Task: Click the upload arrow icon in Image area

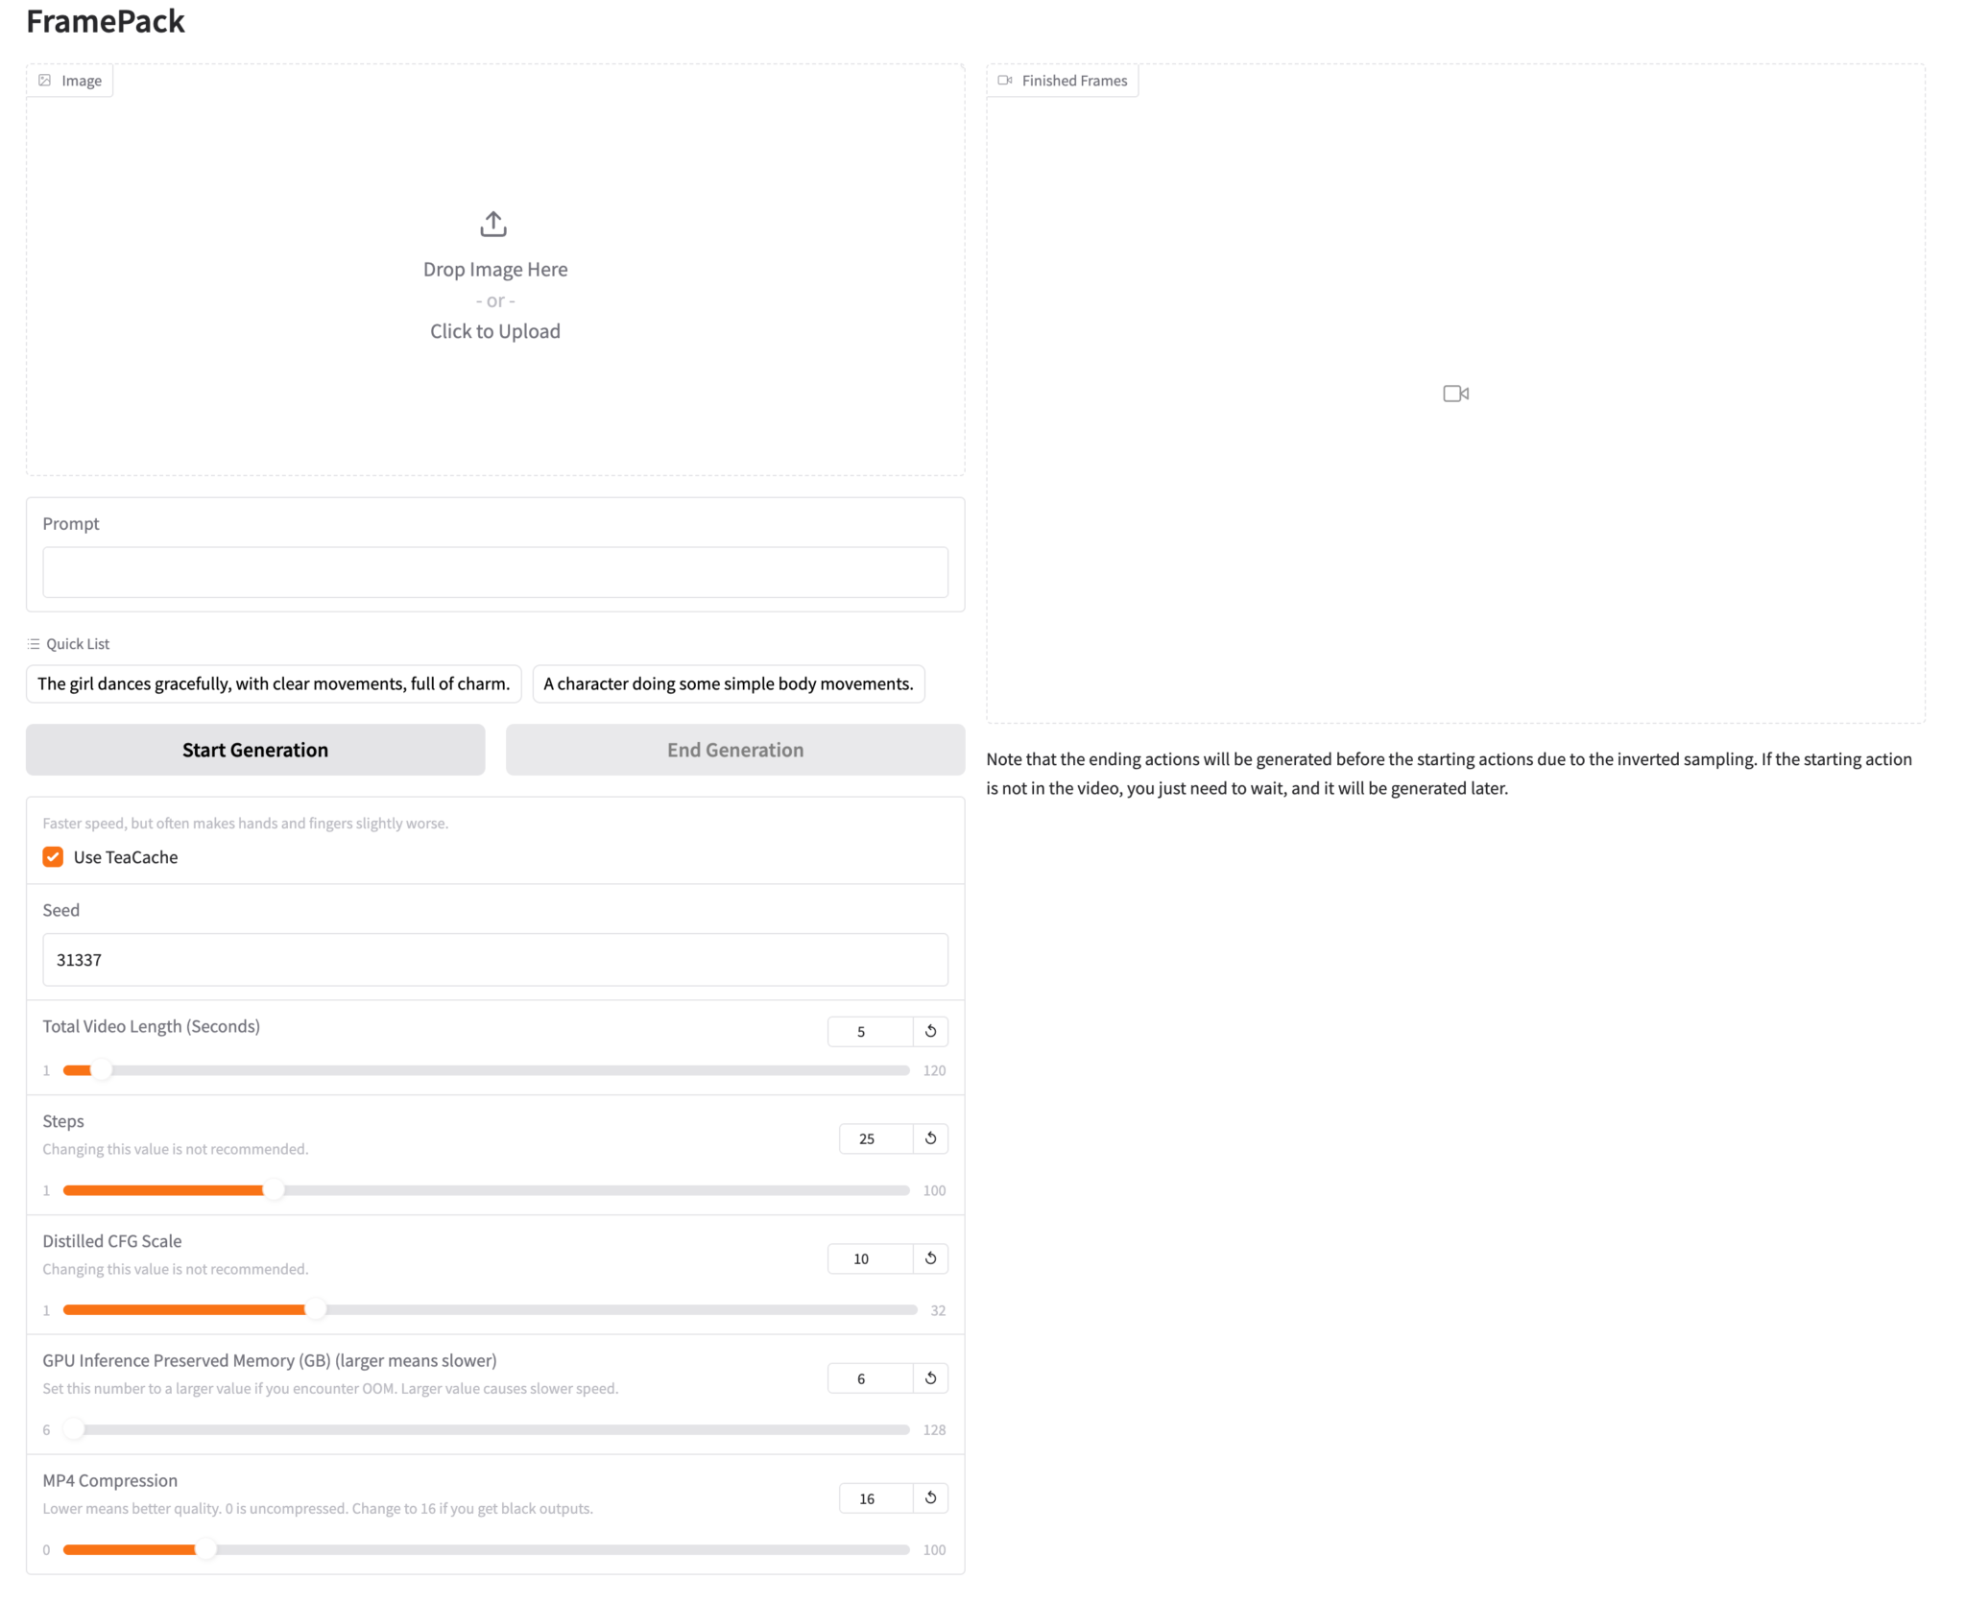Action: [x=493, y=224]
